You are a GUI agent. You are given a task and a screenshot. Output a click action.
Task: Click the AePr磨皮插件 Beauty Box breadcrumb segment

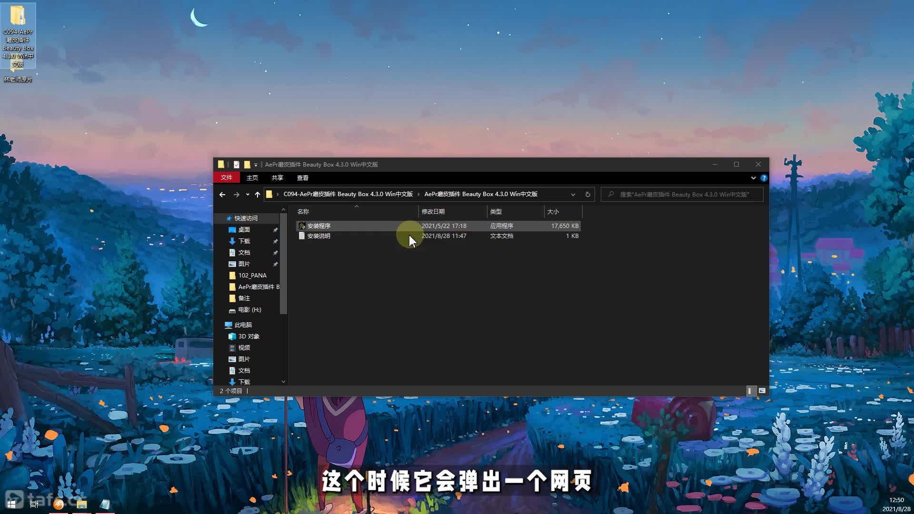point(481,194)
